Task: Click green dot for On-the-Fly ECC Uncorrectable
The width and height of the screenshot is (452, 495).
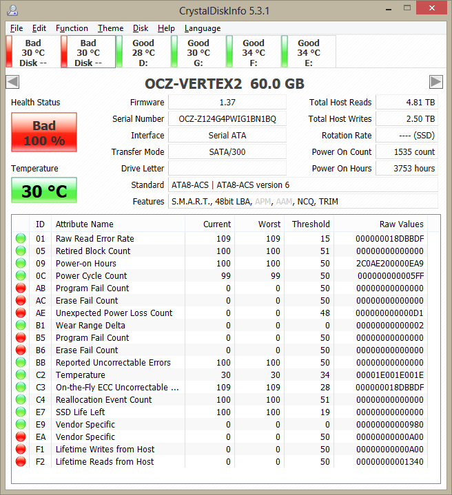Action: click(21, 387)
